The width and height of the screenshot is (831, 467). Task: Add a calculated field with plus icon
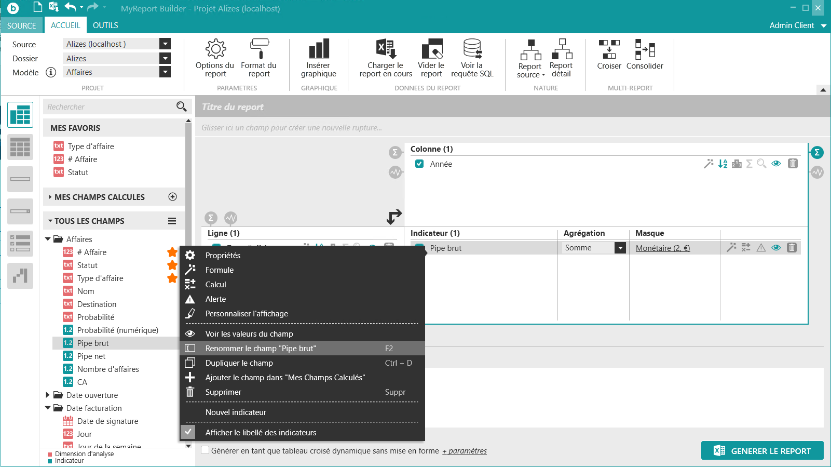pos(173,197)
